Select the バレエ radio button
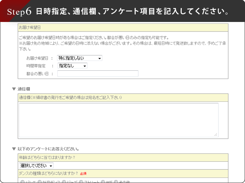This screenshot has height=183, width=245. (x=22, y=182)
